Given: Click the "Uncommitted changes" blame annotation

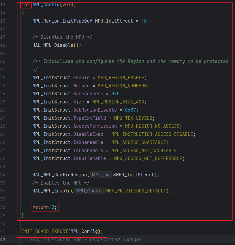Looking at the screenshot, I should pos(116,240).
